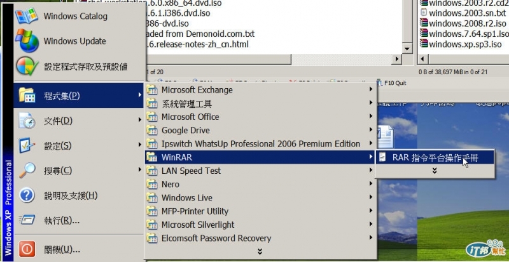Click the 執行 run window icon
The width and height of the screenshot is (509, 262).
click(x=27, y=220)
